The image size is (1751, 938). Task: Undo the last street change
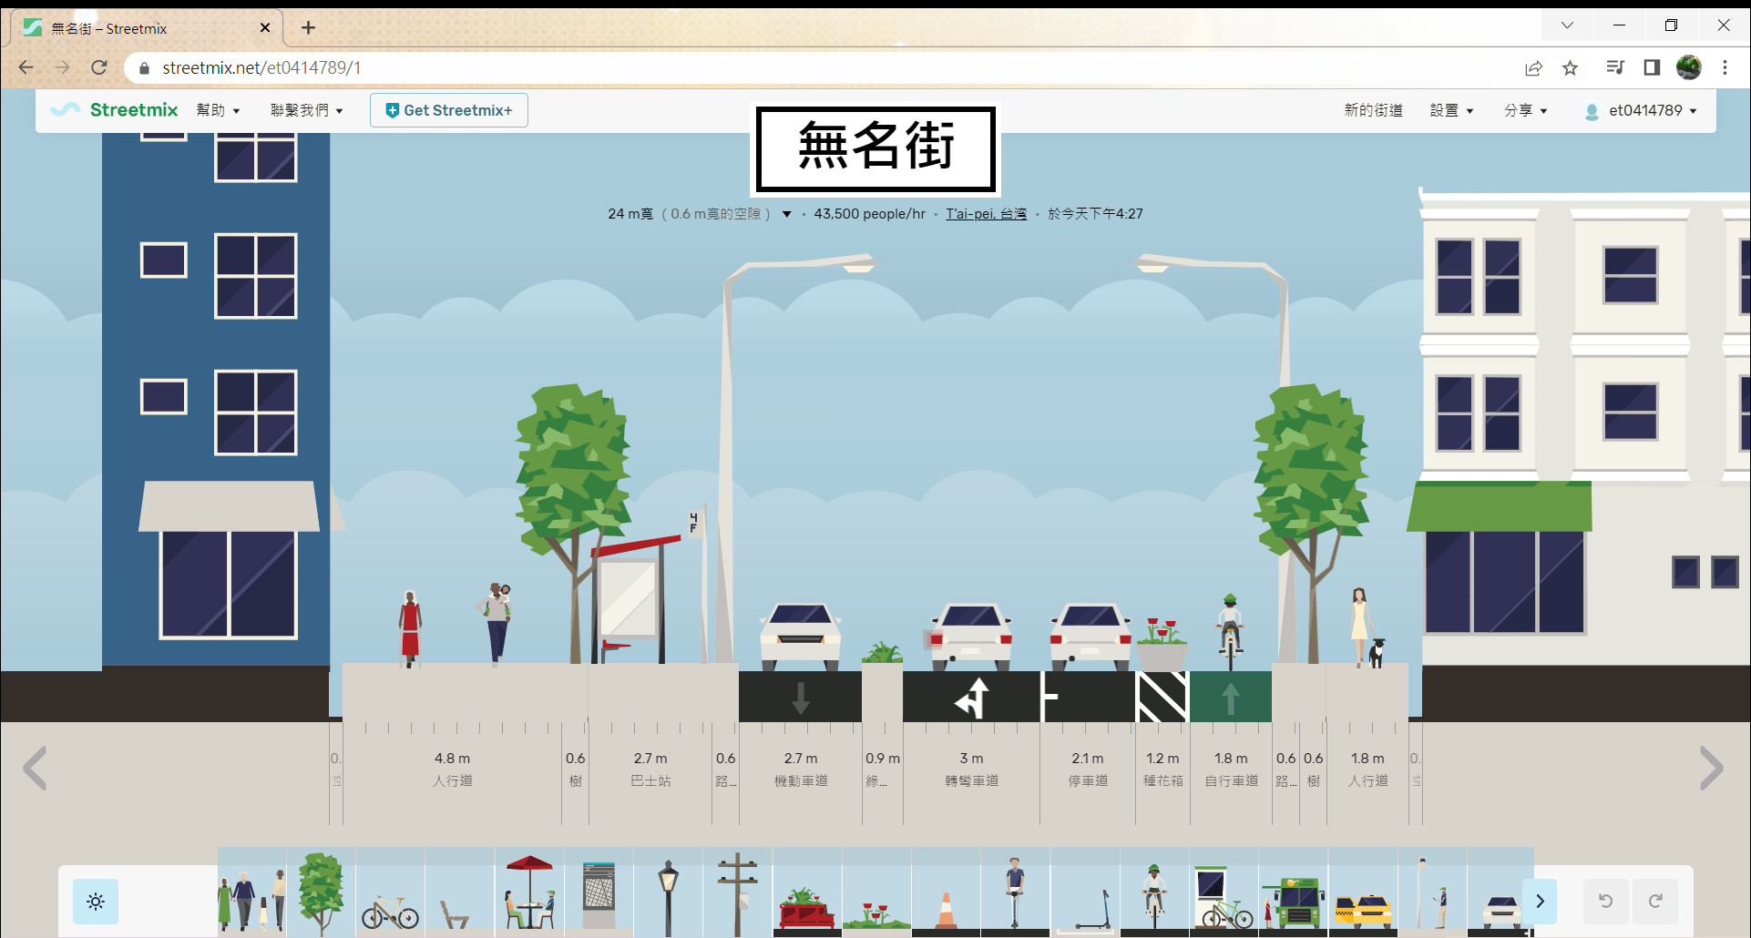[1606, 902]
